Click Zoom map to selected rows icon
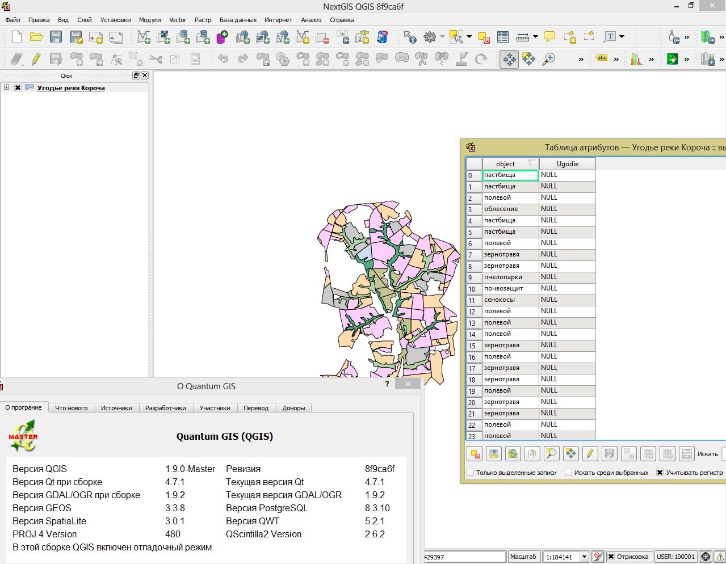 click(x=551, y=454)
